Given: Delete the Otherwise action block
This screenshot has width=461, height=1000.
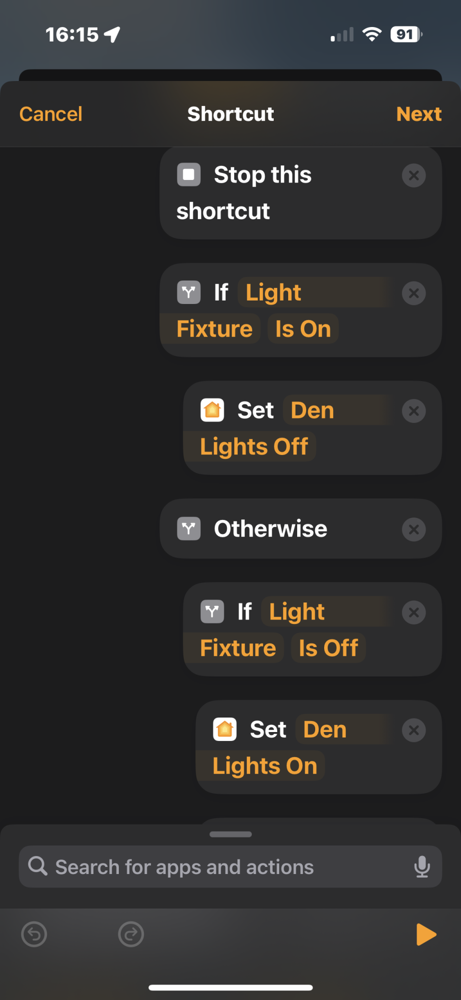Looking at the screenshot, I should [414, 529].
